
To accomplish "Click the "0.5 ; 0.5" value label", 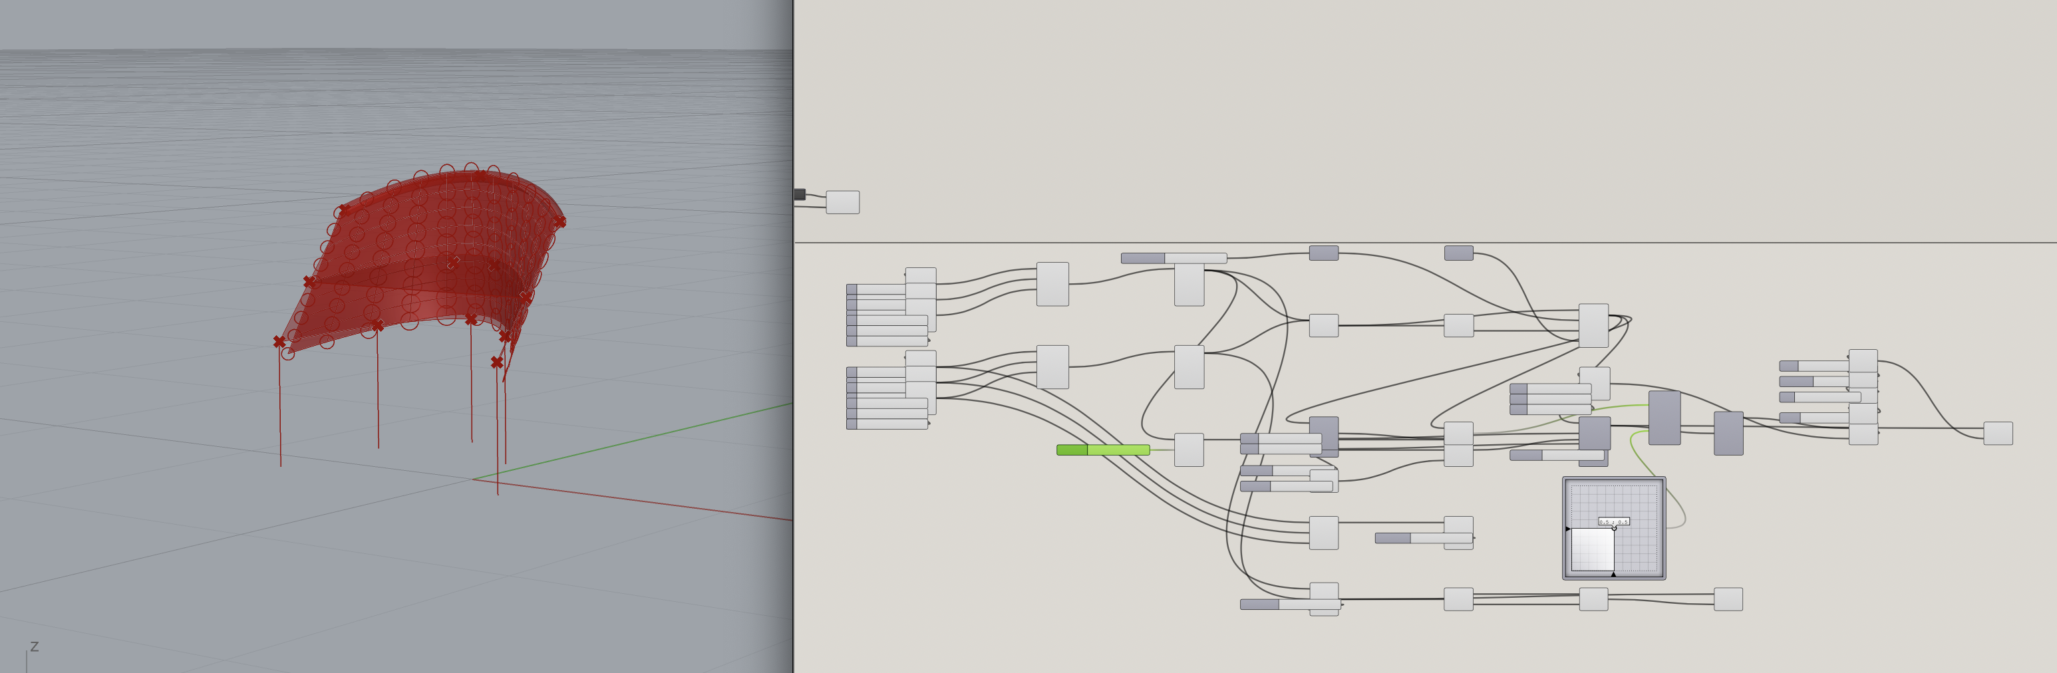I will click(x=1613, y=521).
